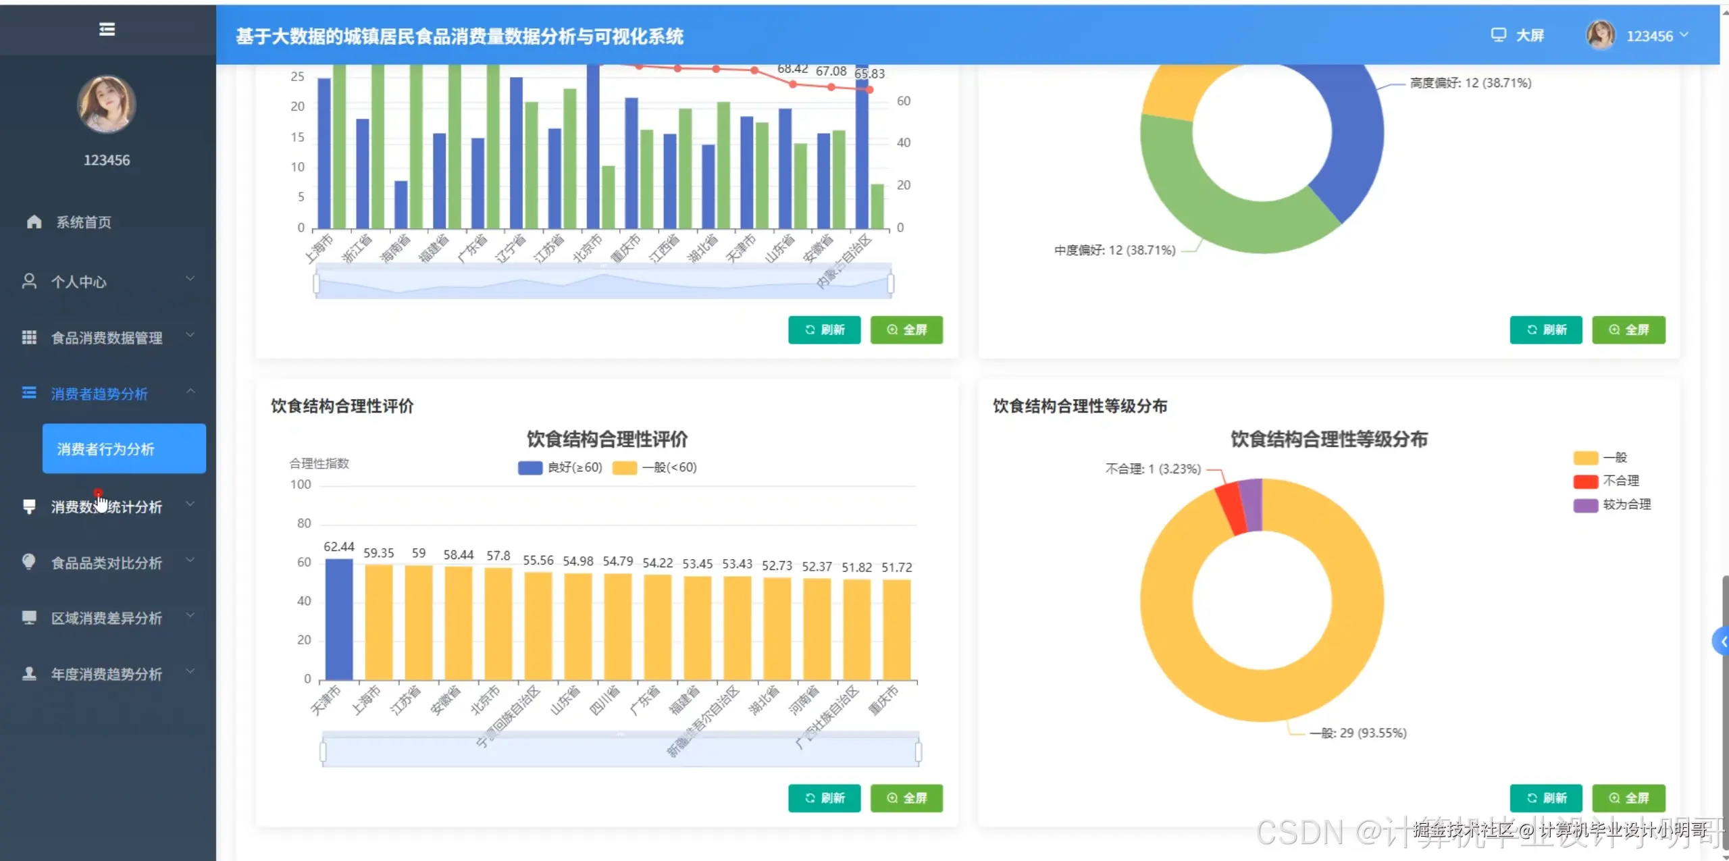
Task: Click 刷新 under 饮食结构合理性评价 chart
Action: [824, 798]
